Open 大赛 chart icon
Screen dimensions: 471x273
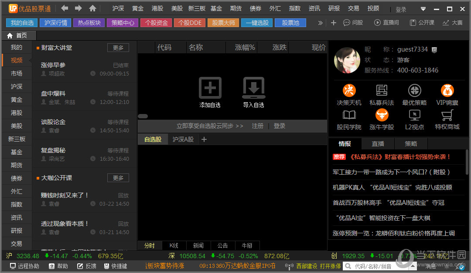pos(446,23)
